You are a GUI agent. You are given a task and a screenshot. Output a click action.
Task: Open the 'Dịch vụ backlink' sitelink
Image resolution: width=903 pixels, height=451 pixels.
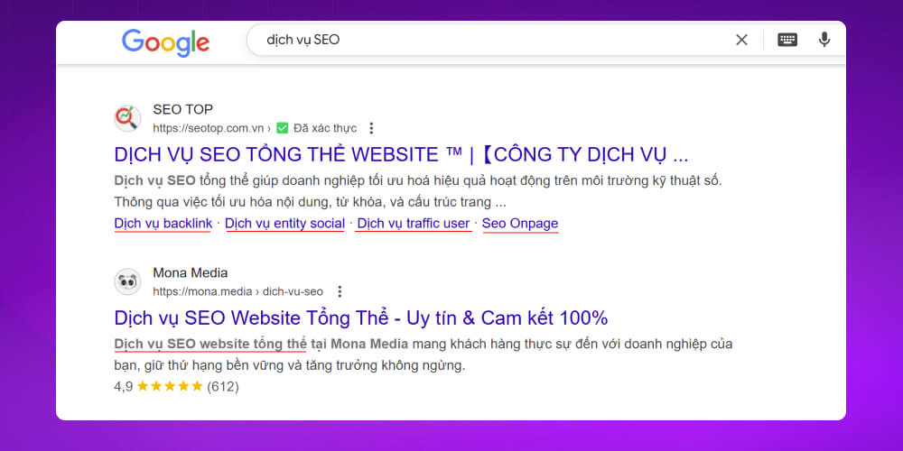[163, 223]
